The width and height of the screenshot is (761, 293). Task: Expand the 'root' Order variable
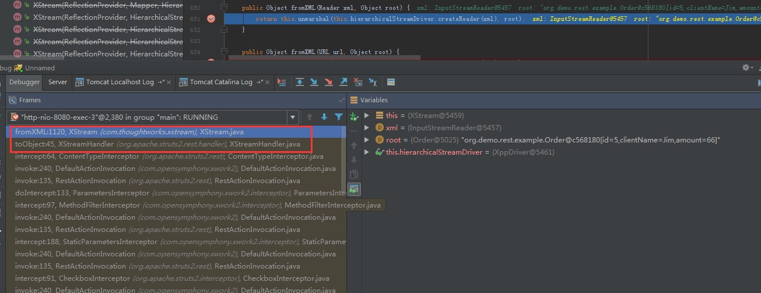point(367,140)
